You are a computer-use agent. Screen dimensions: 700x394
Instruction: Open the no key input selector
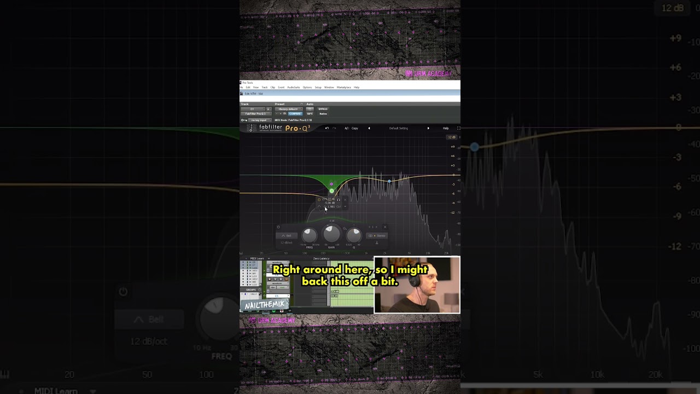tap(260, 120)
